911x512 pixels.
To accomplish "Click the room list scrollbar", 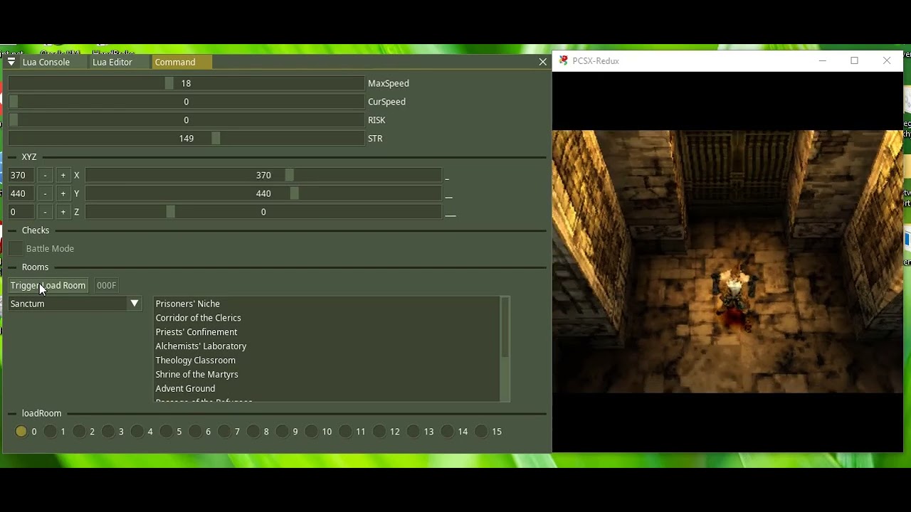I will point(505,349).
